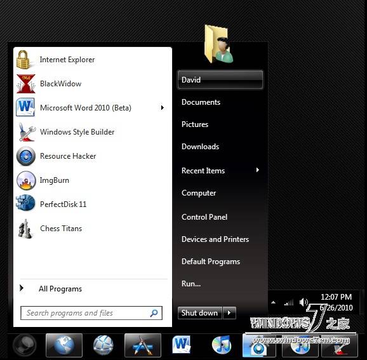Click the speaker volume tray icon
The height and width of the screenshot is (360, 367).
304,302
